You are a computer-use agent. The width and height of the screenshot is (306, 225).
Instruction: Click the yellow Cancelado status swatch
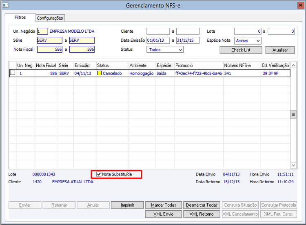[99, 73]
